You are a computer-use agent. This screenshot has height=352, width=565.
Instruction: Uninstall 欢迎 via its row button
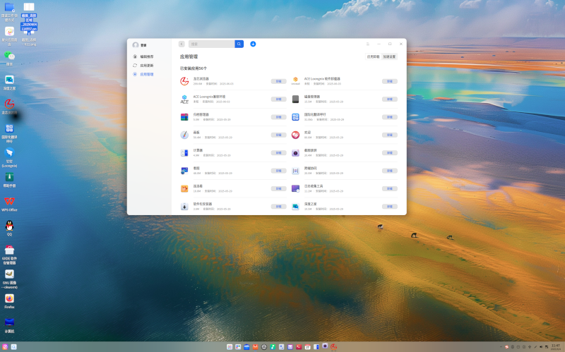[390, 135]
